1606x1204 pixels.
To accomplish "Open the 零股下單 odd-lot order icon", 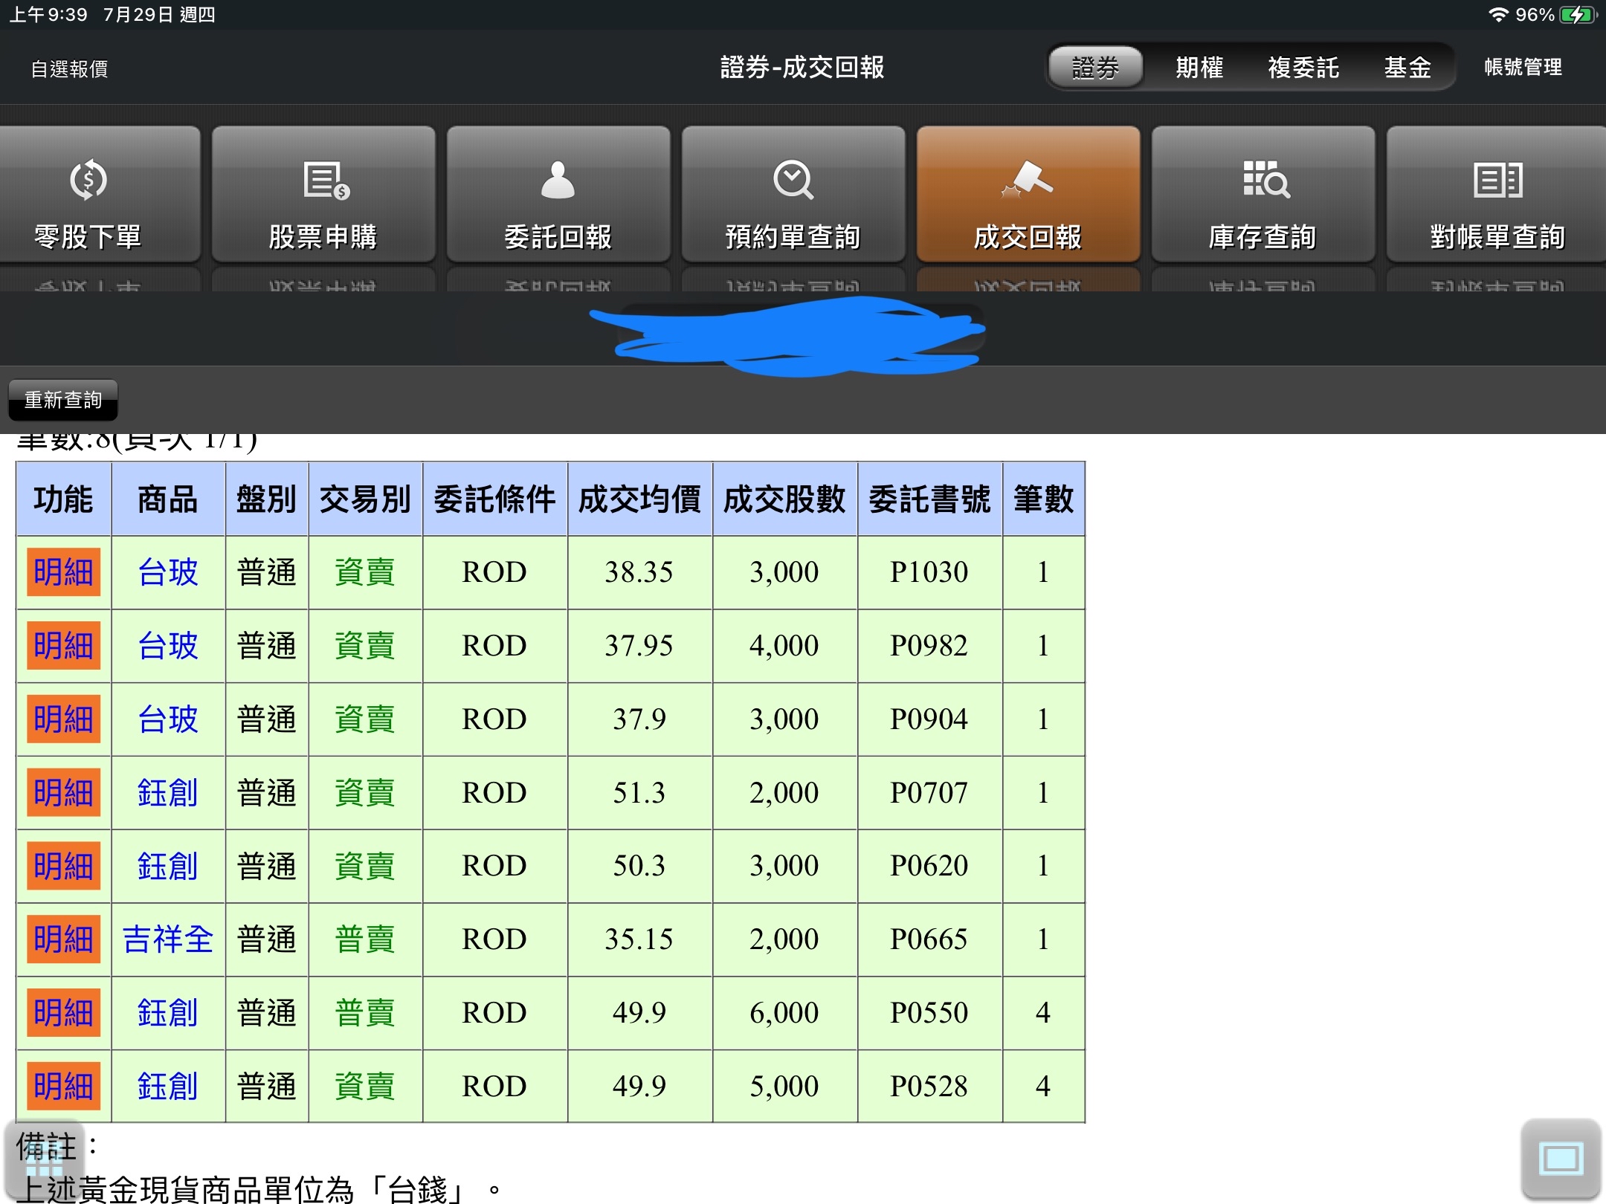I will [x=88, y=181].
